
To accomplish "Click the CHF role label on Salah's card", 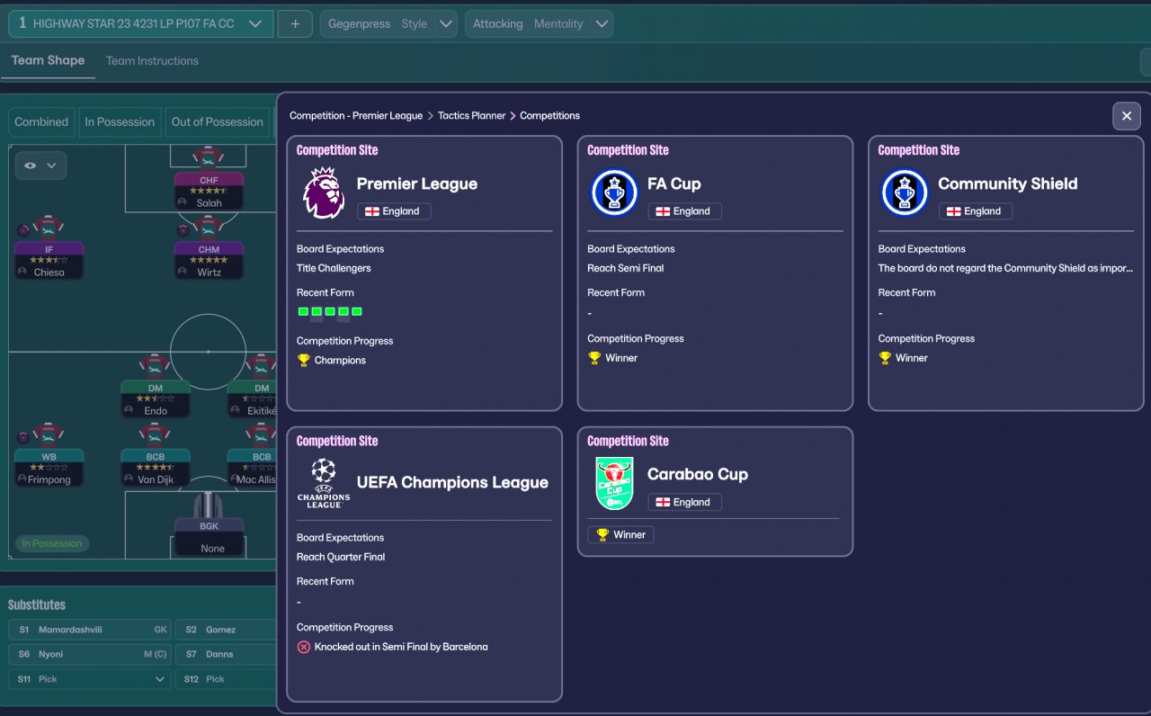I will point(209,180).
